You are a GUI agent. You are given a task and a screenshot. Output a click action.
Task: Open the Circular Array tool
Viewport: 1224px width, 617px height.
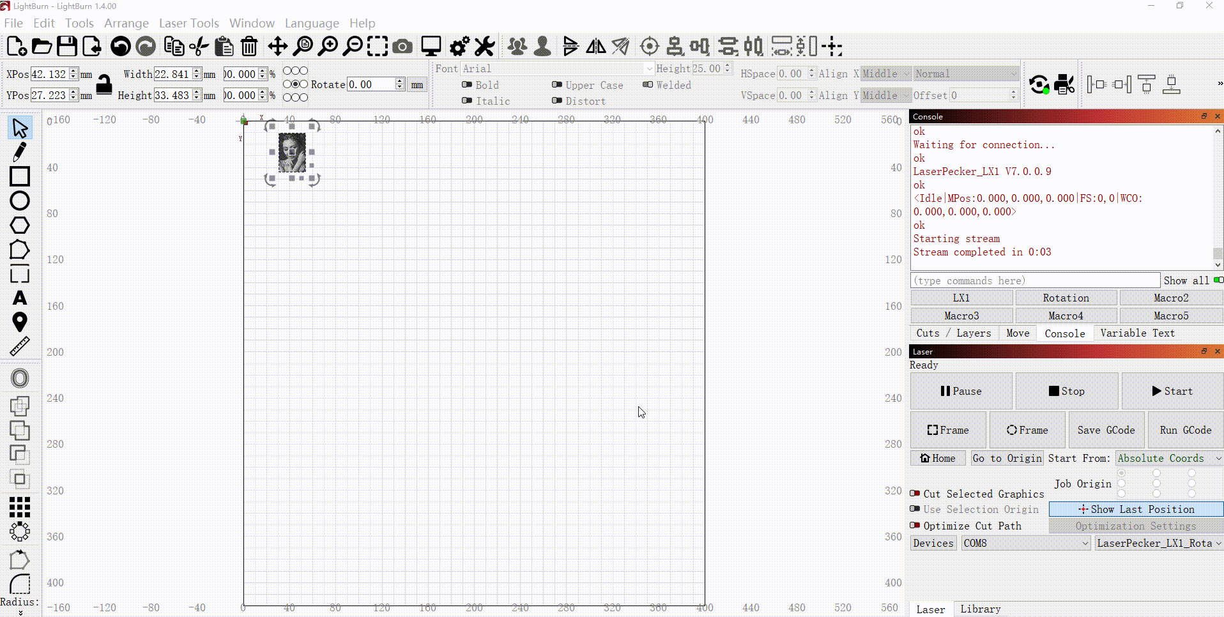[x=20, y=531]
